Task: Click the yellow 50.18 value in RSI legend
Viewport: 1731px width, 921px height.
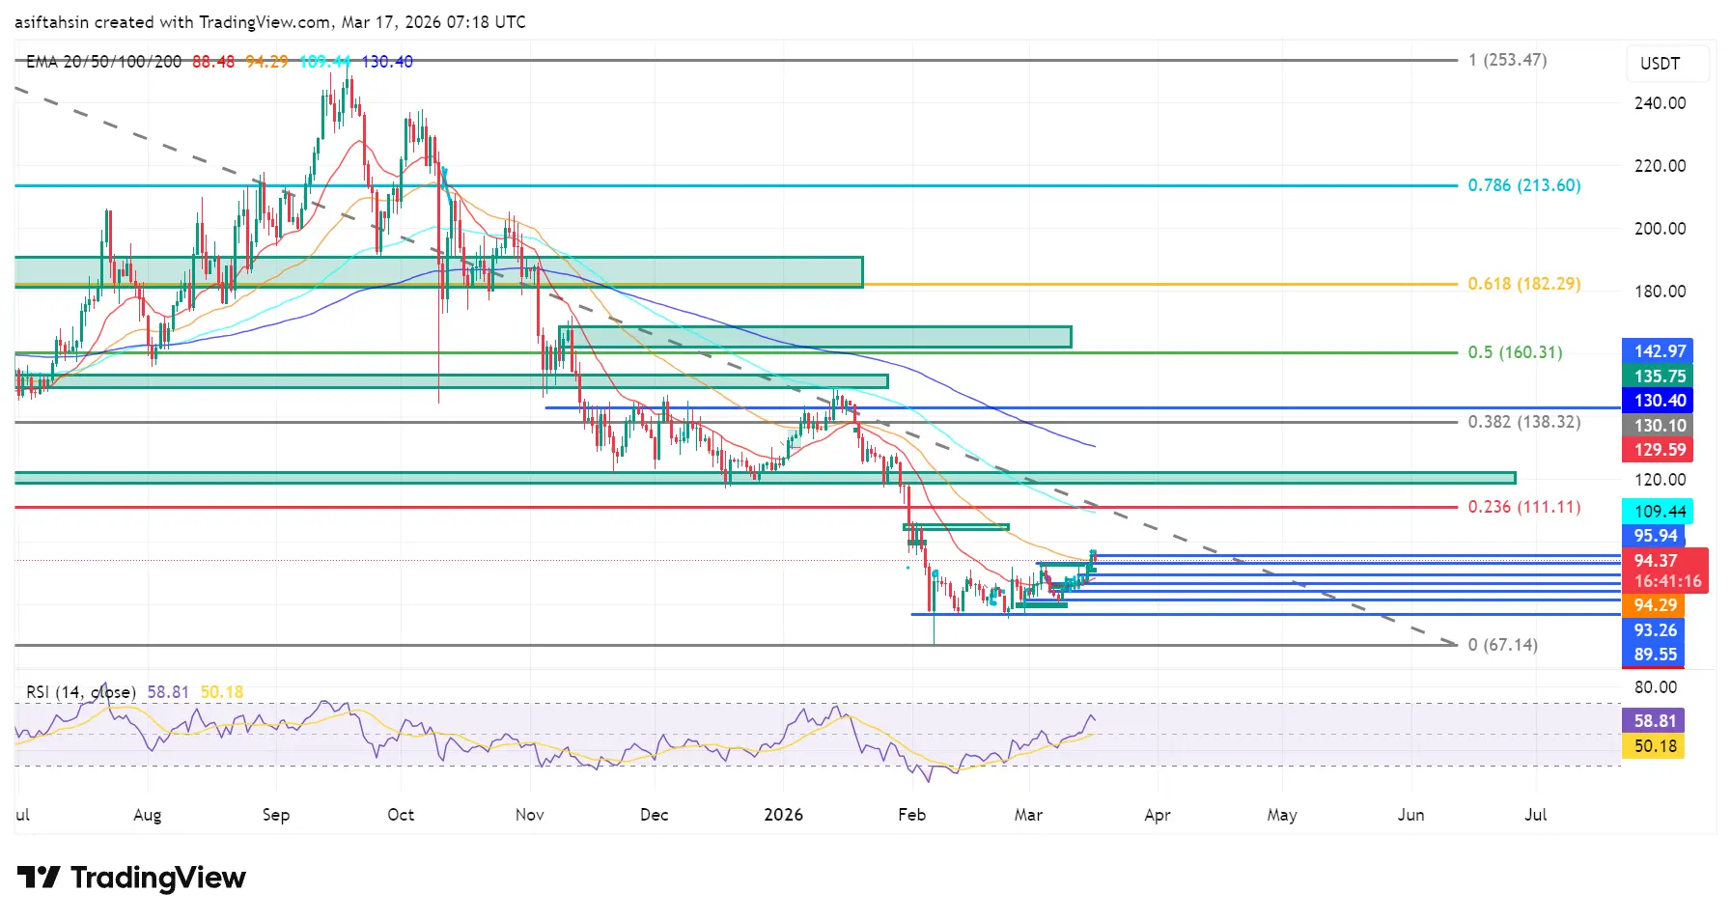Action: [222, 692]
